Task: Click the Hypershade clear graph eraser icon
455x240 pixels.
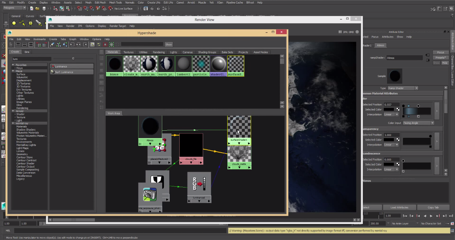Action: (52, 44)
